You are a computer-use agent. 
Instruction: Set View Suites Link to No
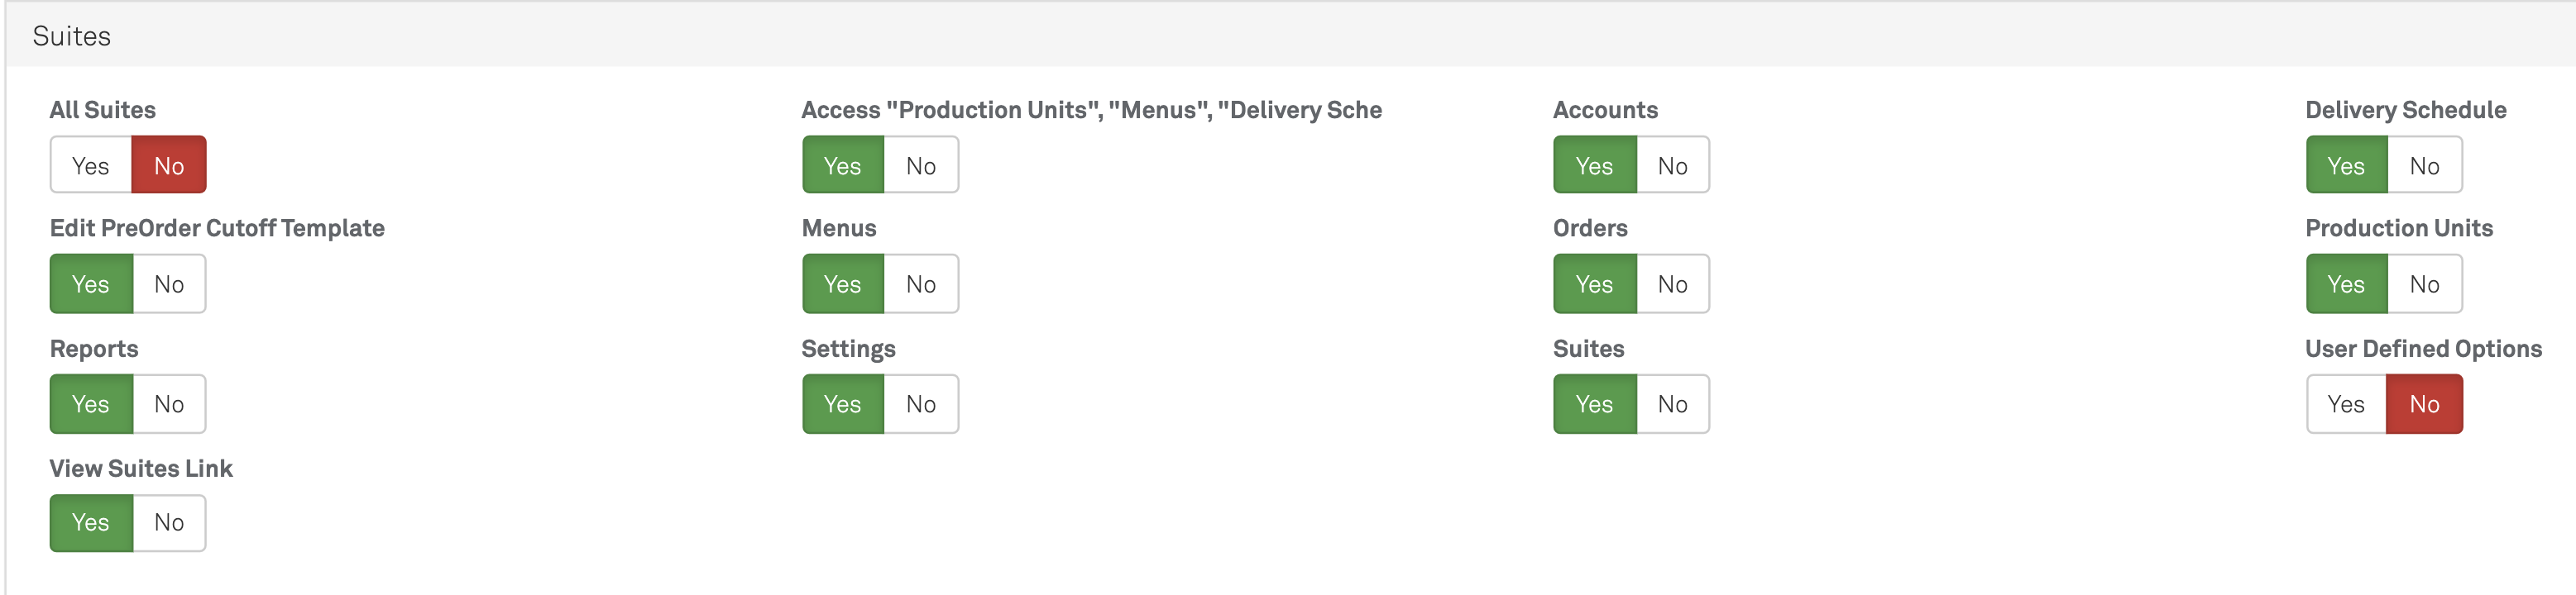(x=169, y=522)
